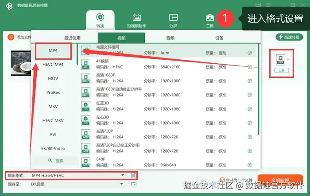Switch to the 设备 tab
Viewport: 310px width, 196px height.
click(219, 38)
